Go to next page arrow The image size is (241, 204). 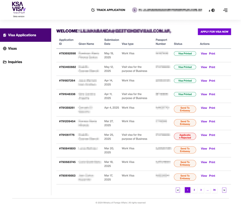point(224,190)
